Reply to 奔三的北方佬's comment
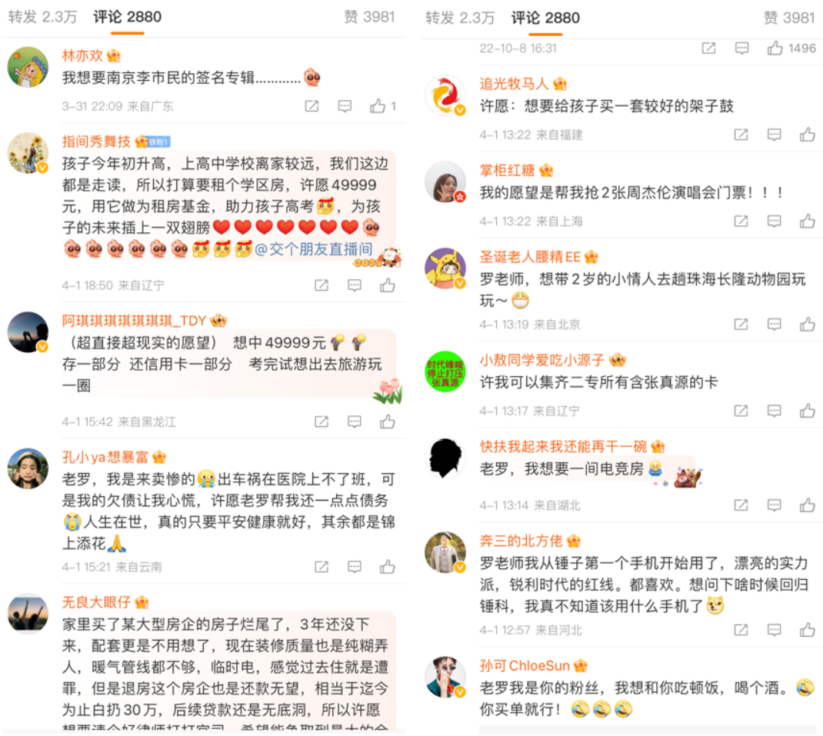 [x=775, y=629]
